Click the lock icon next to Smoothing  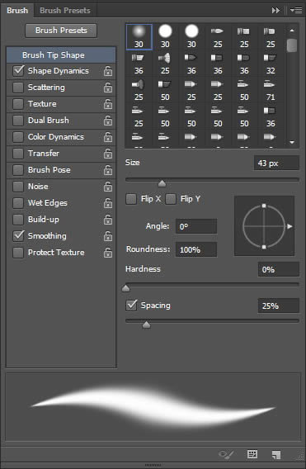click(x=108, y=236)
